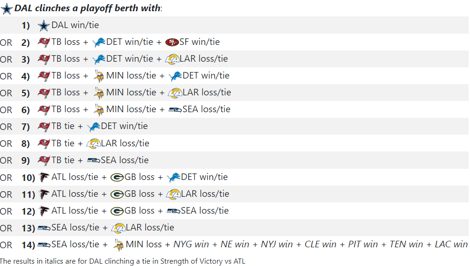Click the Rams logo in scenario 13

pos(118,228)
